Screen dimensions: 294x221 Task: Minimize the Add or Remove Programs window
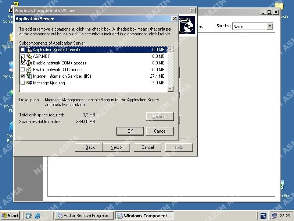pyautogui.click(x=263, y=12)
